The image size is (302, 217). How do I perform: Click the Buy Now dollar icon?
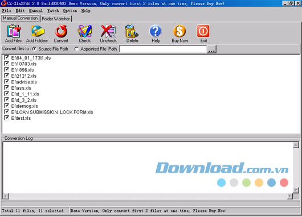pyautogui.click(x=179, y=31)
